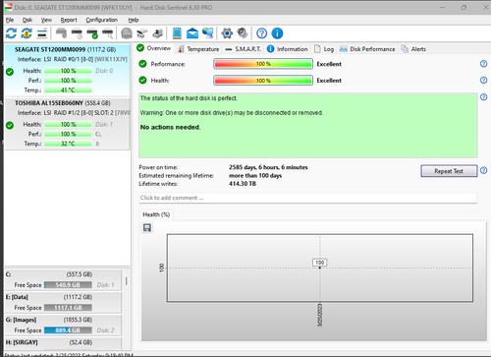Click the speaker sound toolbar icon
The height and width of the screenshot is (357, 491).
(x=243, y=32)
